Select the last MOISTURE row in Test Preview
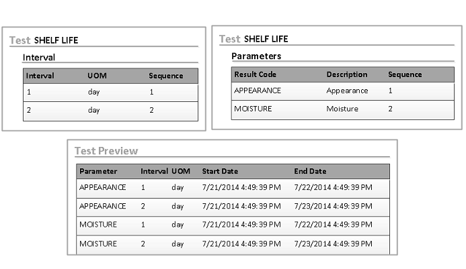The image size is (466, 269). pyautogui.click(x=98, y=244)
